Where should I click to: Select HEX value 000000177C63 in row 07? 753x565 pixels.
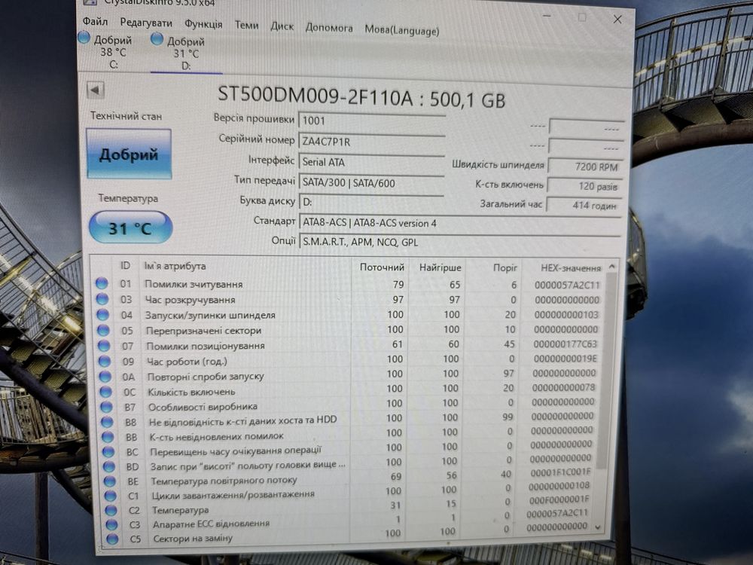(x=566, y=344)
